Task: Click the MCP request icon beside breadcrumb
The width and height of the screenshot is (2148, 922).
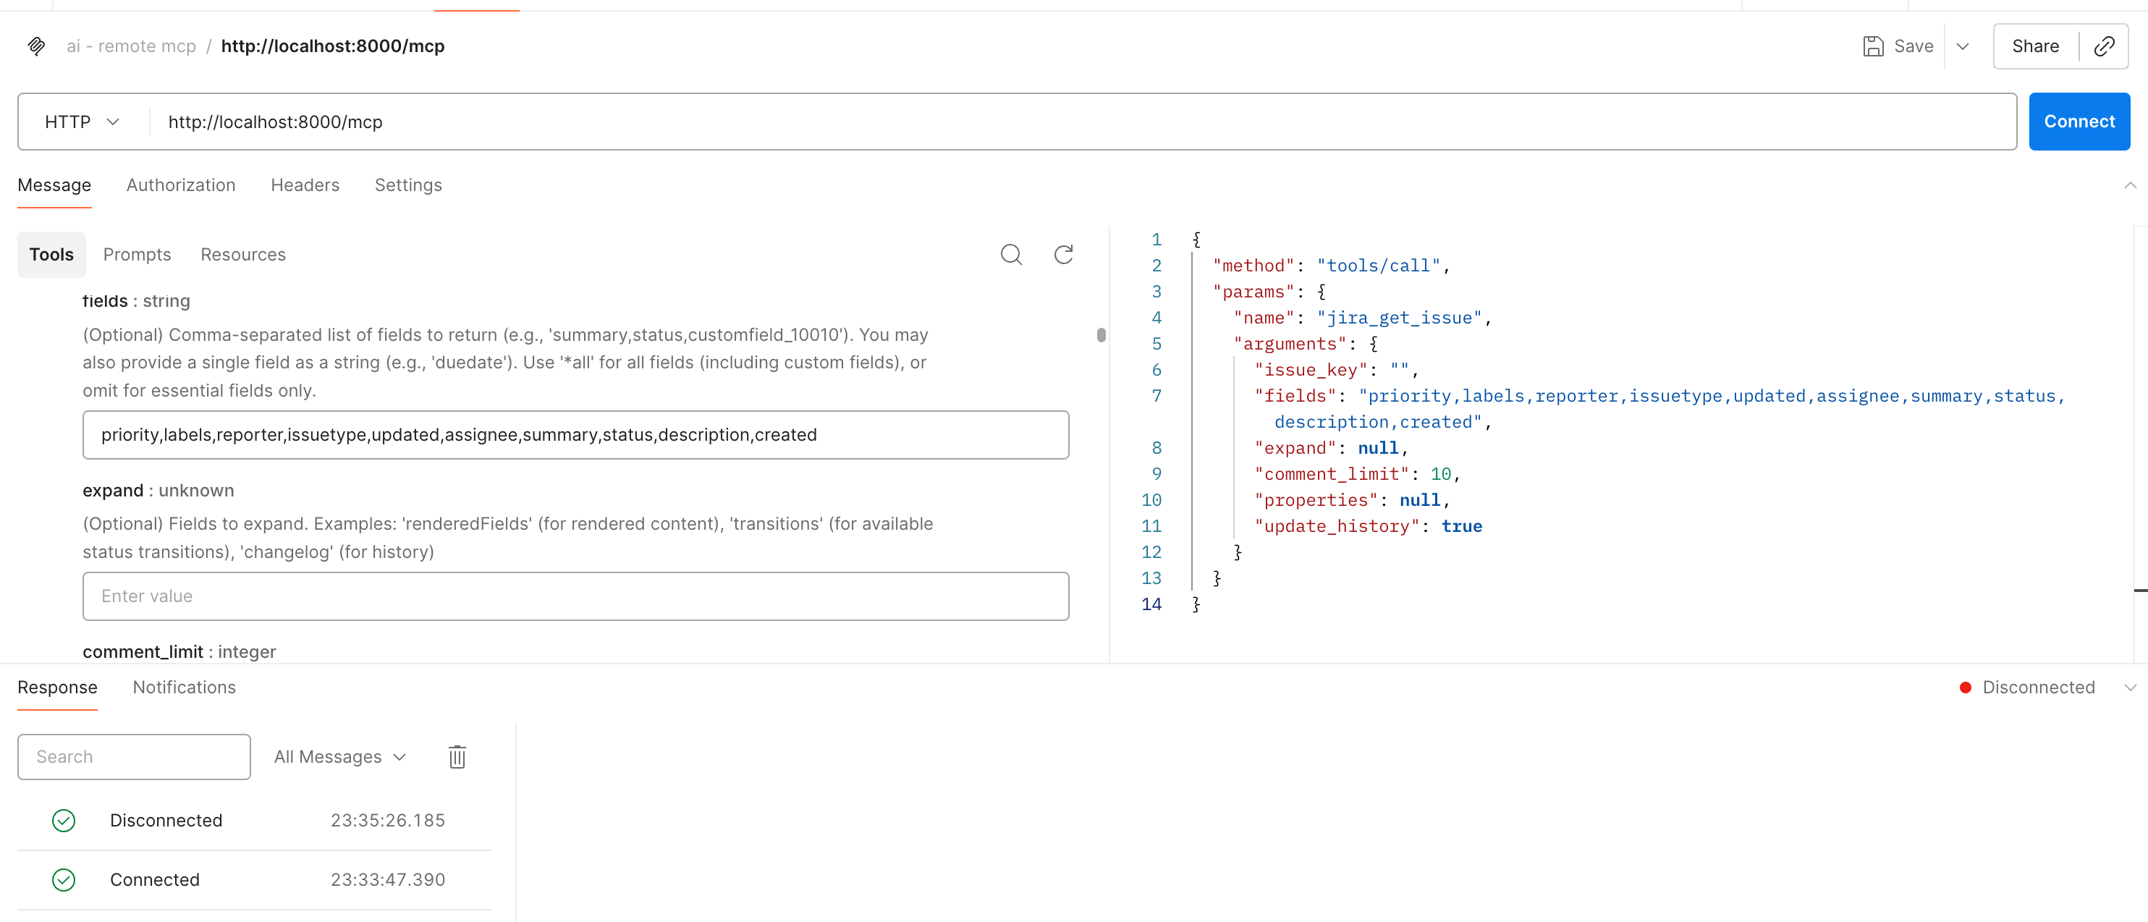Action: (36, 46)
